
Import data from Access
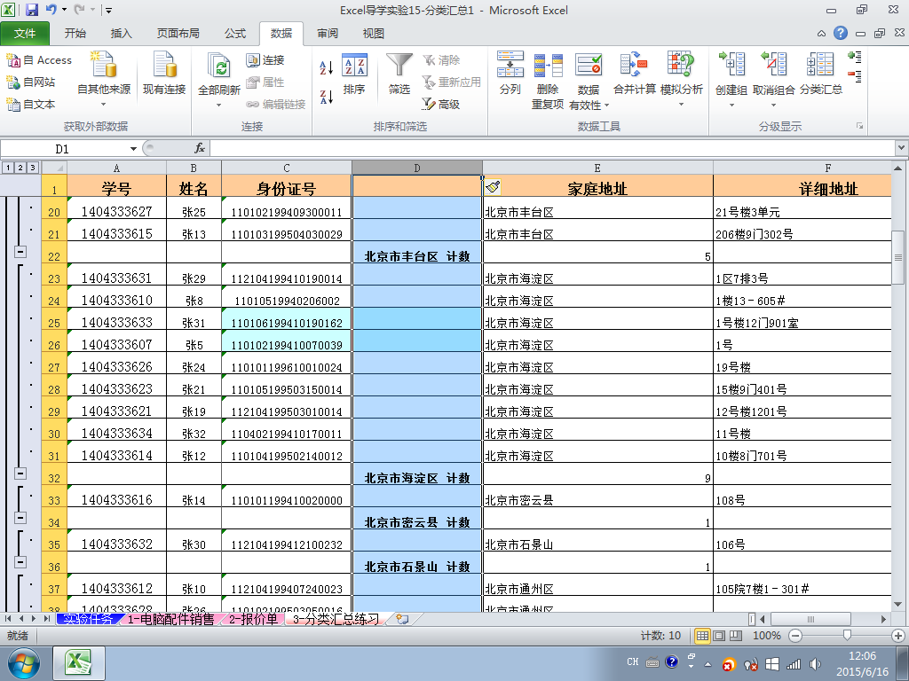click(39, 59)
